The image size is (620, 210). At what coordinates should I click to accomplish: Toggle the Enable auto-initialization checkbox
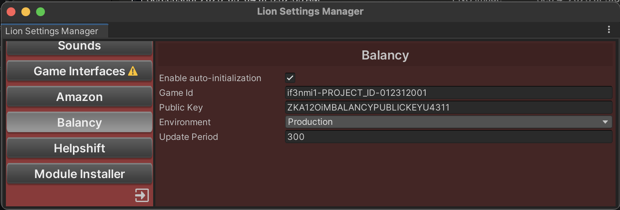[x=290, y=78]
